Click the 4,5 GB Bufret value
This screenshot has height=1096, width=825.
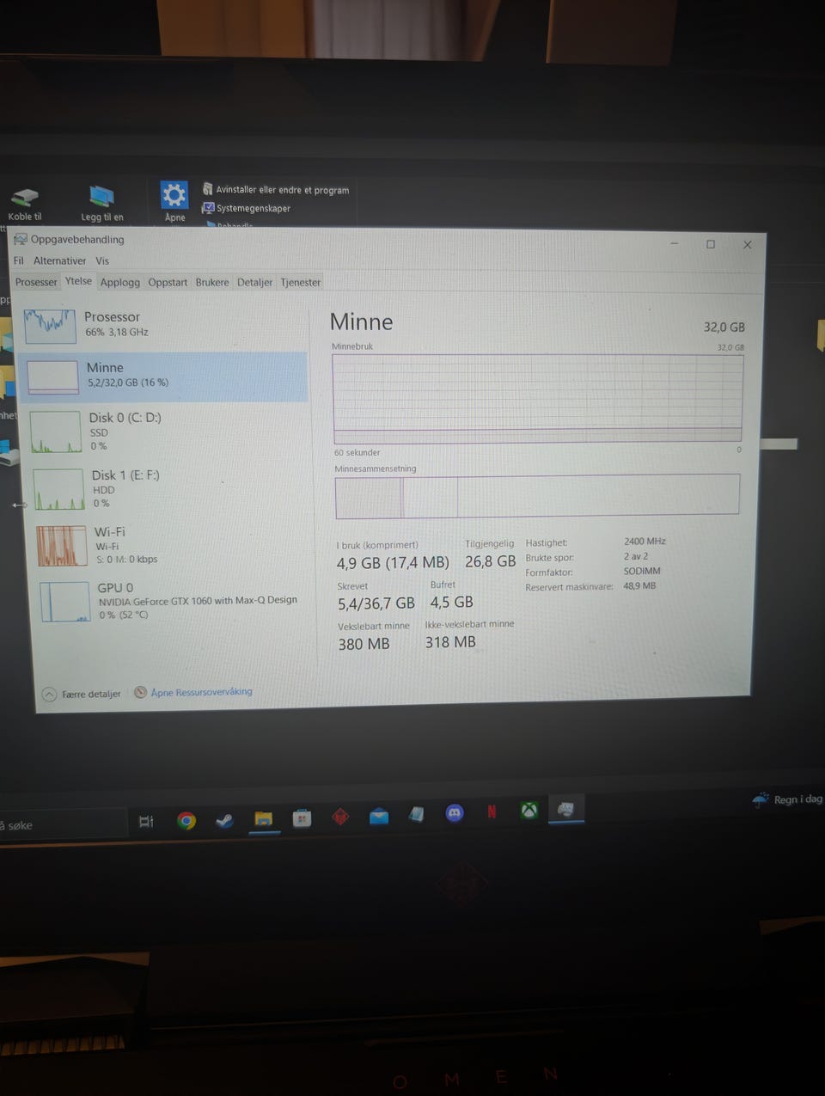click(x=451, y=602)
